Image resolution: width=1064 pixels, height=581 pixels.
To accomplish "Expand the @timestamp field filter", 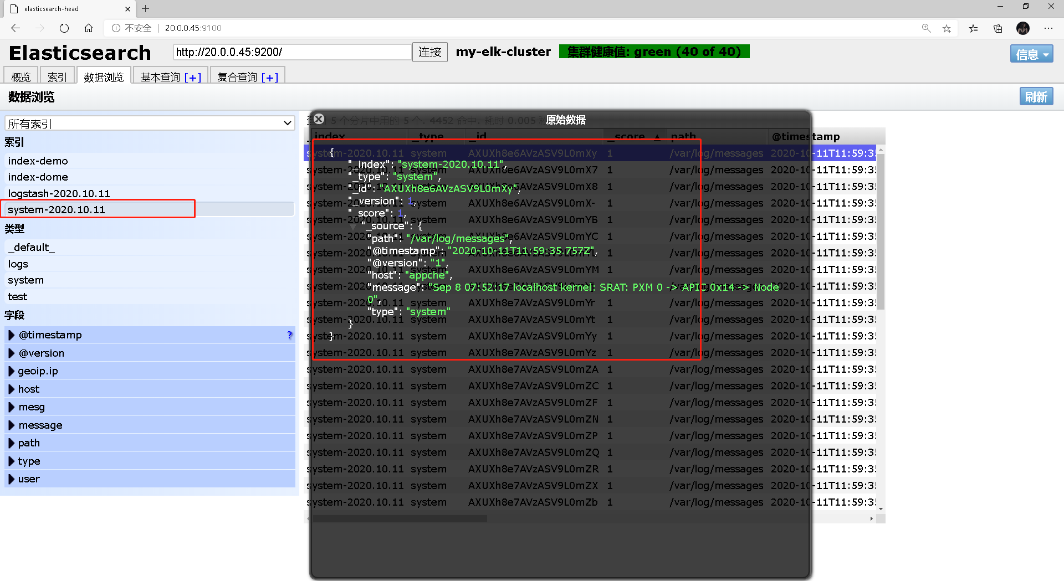I will point(11,335).
